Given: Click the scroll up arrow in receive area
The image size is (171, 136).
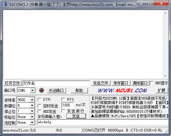Looking at the screenshot, I should 165,13.
